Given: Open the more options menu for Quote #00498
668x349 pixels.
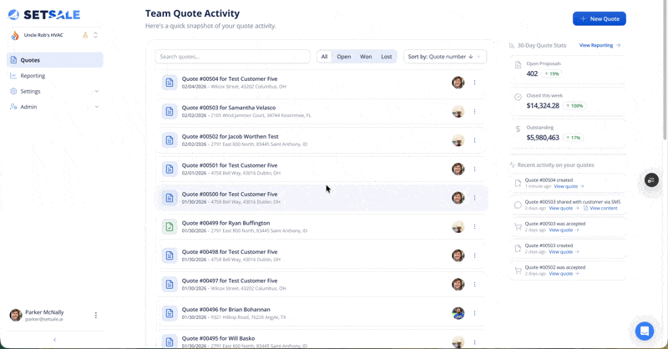Looking at the screenshot, I should point(474,255).
